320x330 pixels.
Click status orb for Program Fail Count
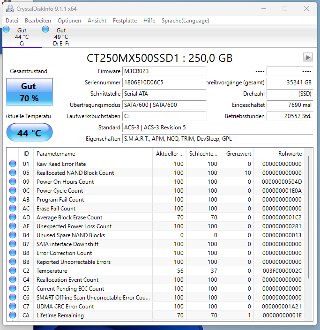[x=13, y=199]
